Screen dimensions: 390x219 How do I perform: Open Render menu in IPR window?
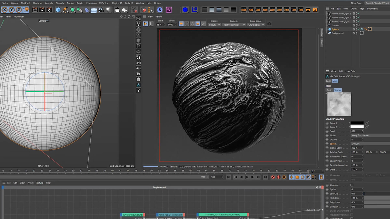[159, 16]
